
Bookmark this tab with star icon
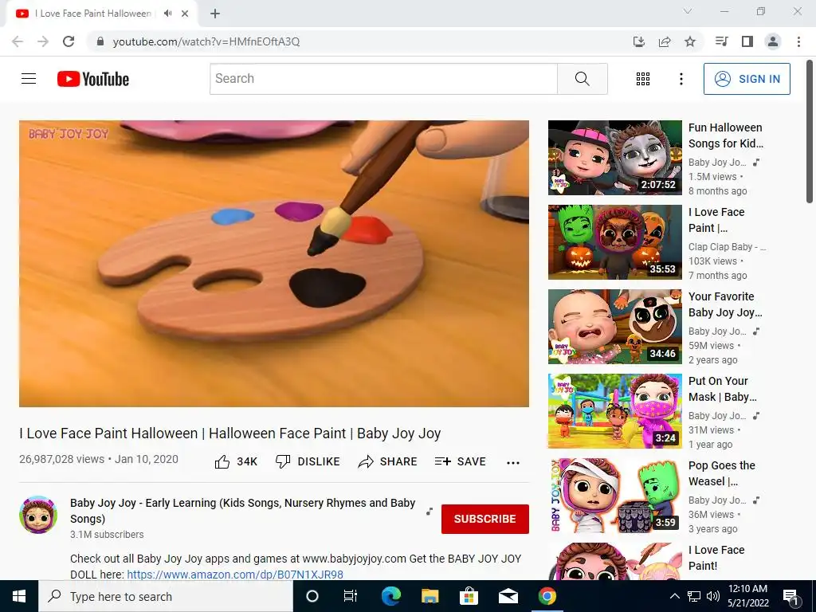tap(690, 41)
